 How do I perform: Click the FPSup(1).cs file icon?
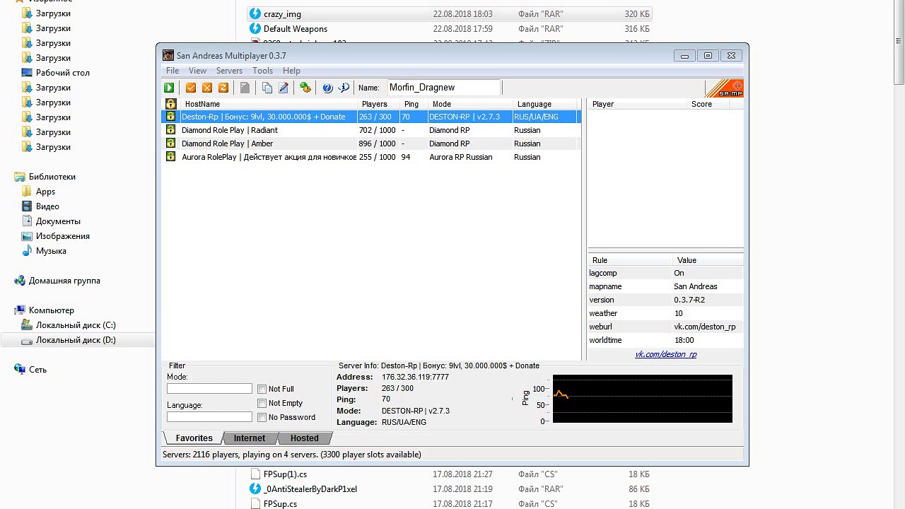[x=256, y=474]
